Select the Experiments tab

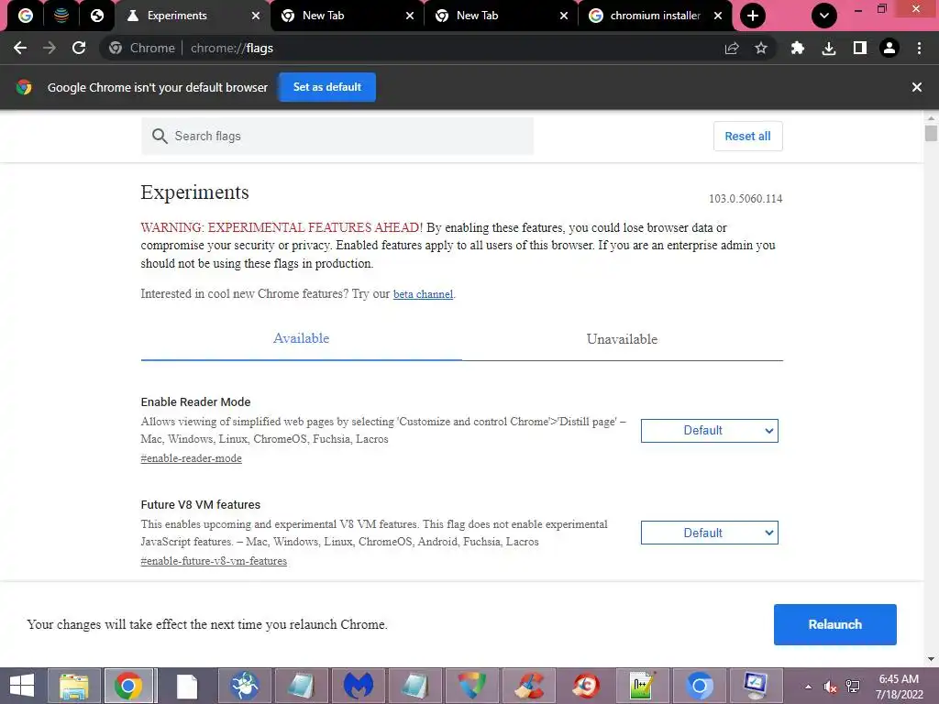[192, 16]
